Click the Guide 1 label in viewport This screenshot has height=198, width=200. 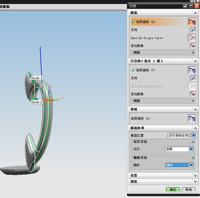click(x=37, y=78)
